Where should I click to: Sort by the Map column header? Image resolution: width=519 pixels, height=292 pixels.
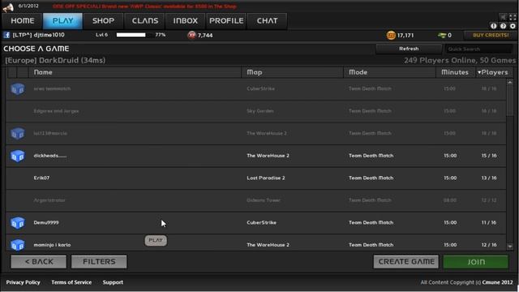(x=293, y=72)
